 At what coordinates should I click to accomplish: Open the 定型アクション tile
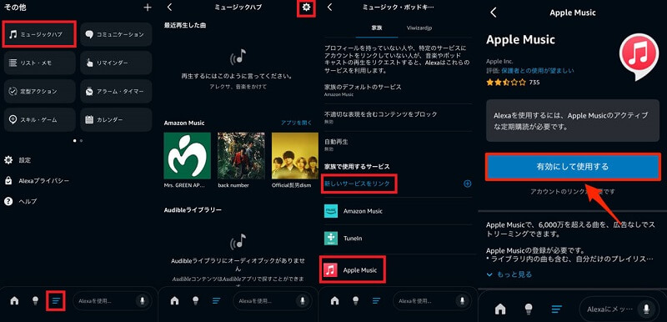(40, 91)
